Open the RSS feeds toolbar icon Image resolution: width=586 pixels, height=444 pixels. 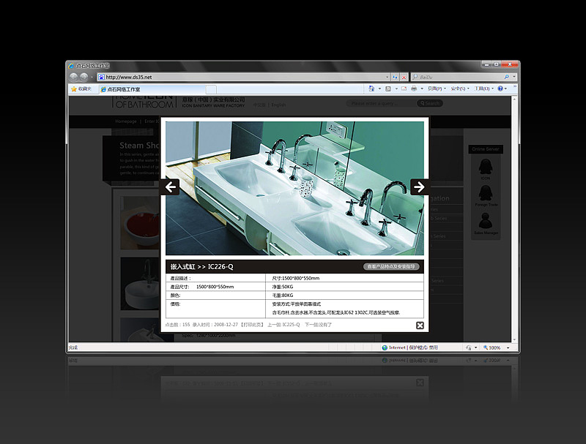pos(388,89)
